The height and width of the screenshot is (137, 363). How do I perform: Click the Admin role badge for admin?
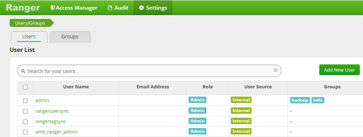coord(197,100)
